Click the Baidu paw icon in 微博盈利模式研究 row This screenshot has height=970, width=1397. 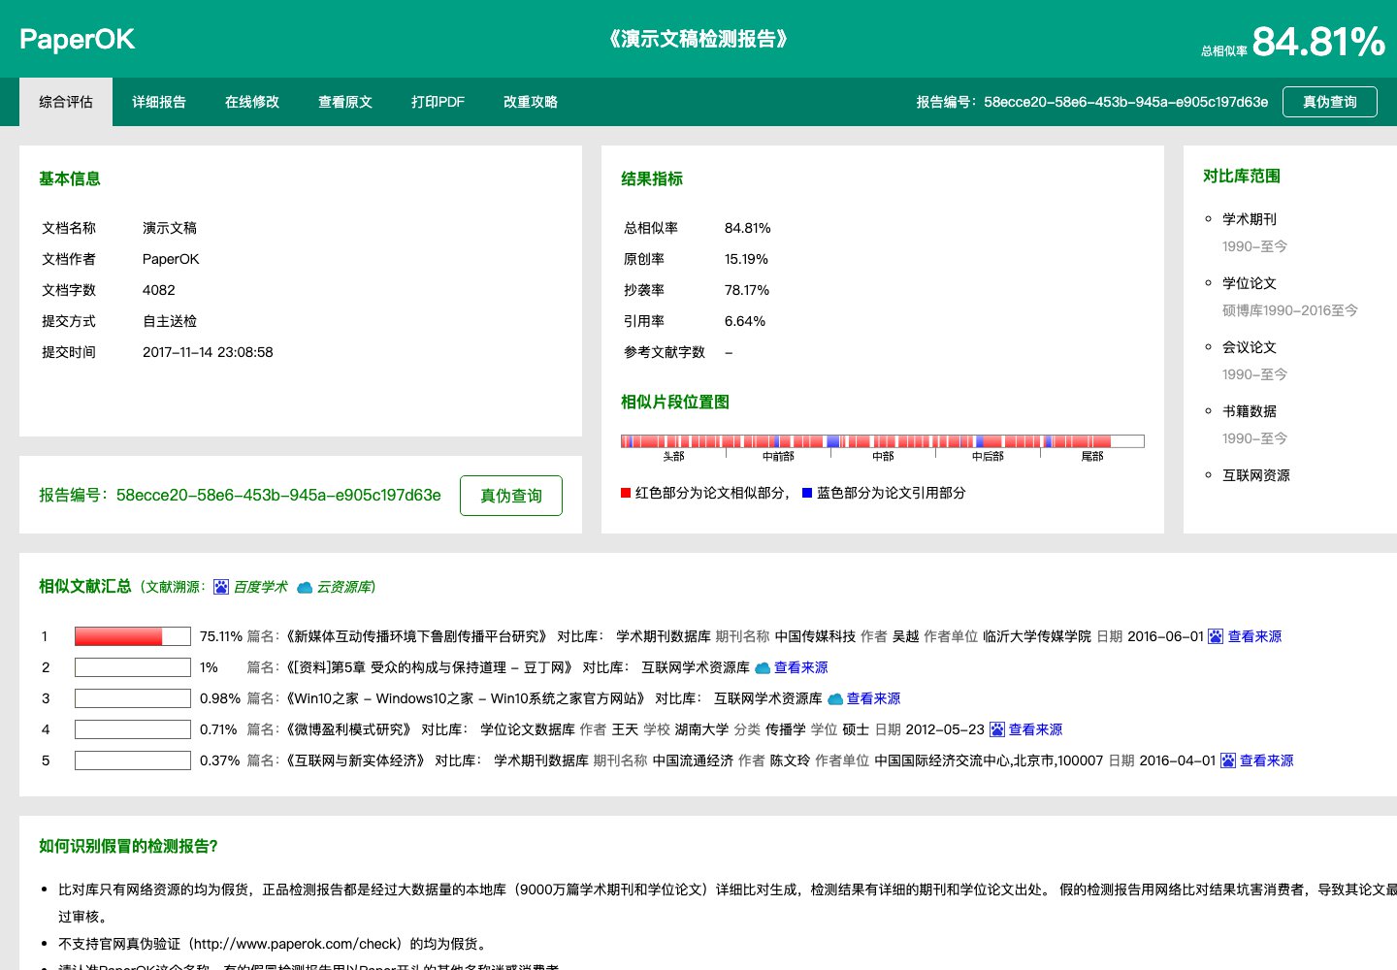tap(997, 729)
